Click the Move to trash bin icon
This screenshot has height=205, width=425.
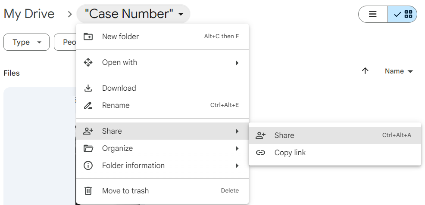click(88, 191)
